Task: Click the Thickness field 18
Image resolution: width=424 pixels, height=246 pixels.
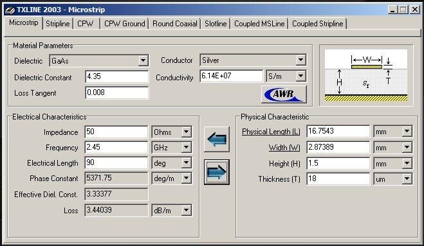Action: [x=338, y=179]
